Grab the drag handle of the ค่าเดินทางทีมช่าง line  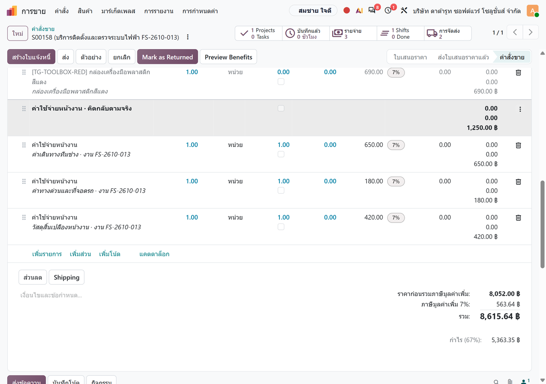click(x=24, y=145)
